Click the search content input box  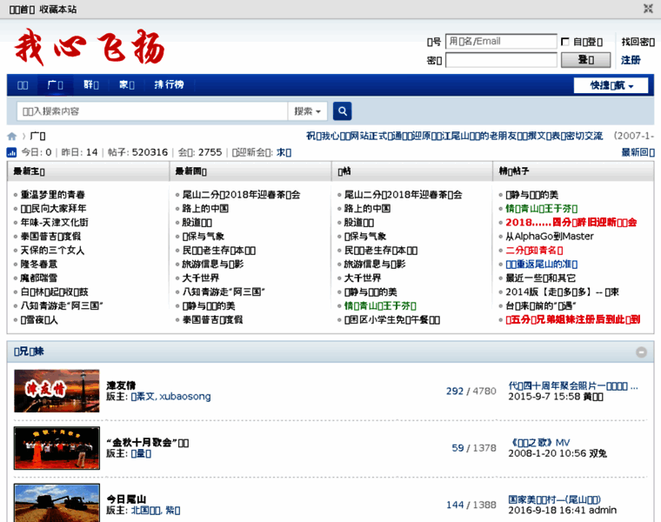(152, 111)
